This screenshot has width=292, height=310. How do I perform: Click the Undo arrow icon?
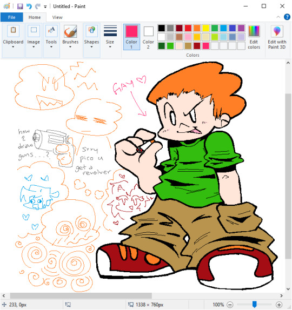[29, 6]
